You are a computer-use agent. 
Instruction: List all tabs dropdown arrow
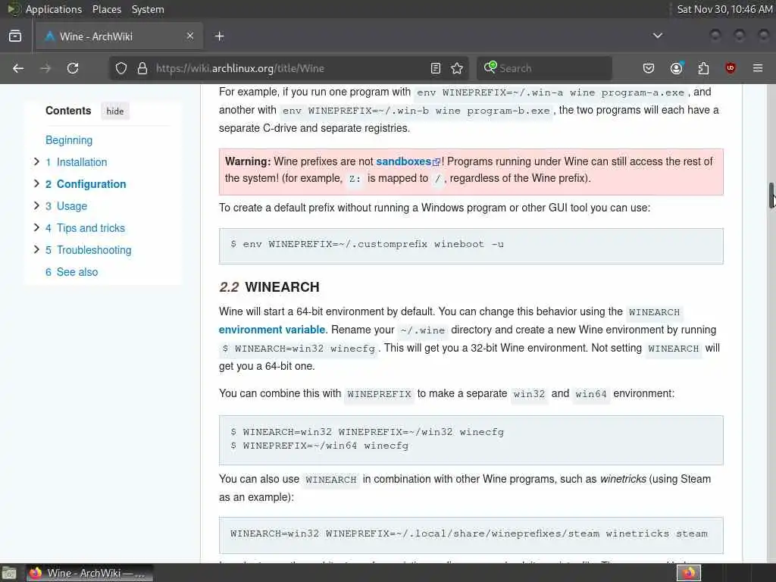[658, 36]
